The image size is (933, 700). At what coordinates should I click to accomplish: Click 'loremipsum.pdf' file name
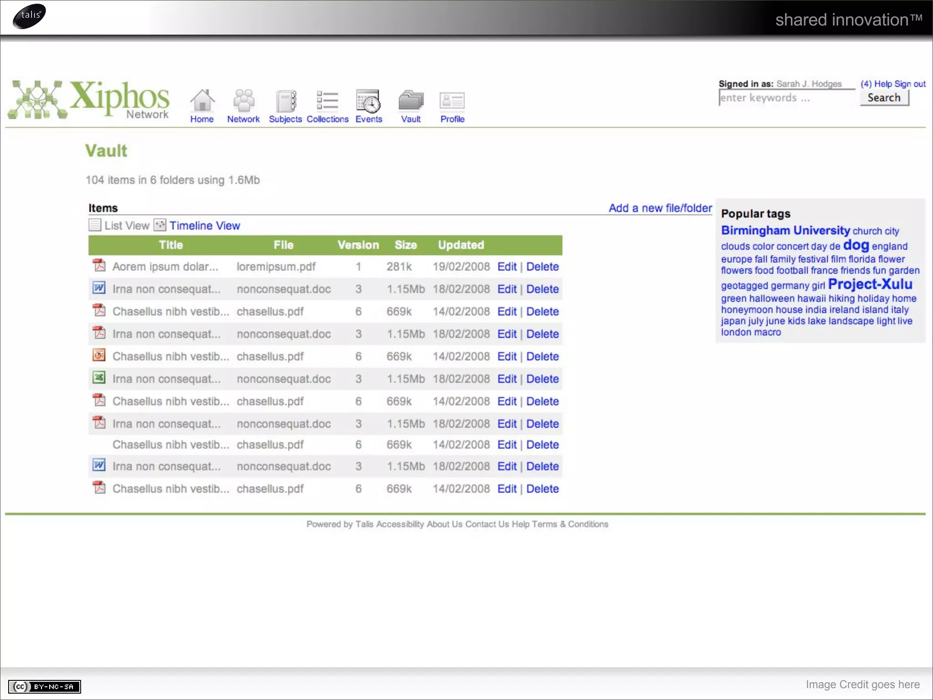pos(276,267)
